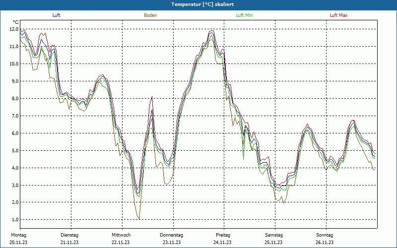Click the chart title 'Temperatur [°C] skaliert'
This screenshot has height=248, width=397.
(x=202, y=4)
